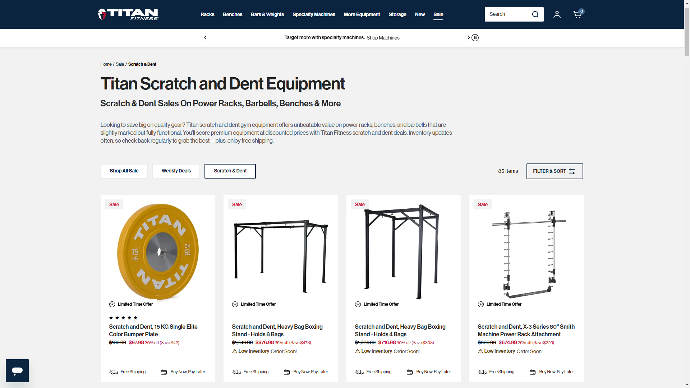Click Sale badge on Smith Machine card
Image resolution: width=690 pixels, height=388 pixels.
[483, 204]
